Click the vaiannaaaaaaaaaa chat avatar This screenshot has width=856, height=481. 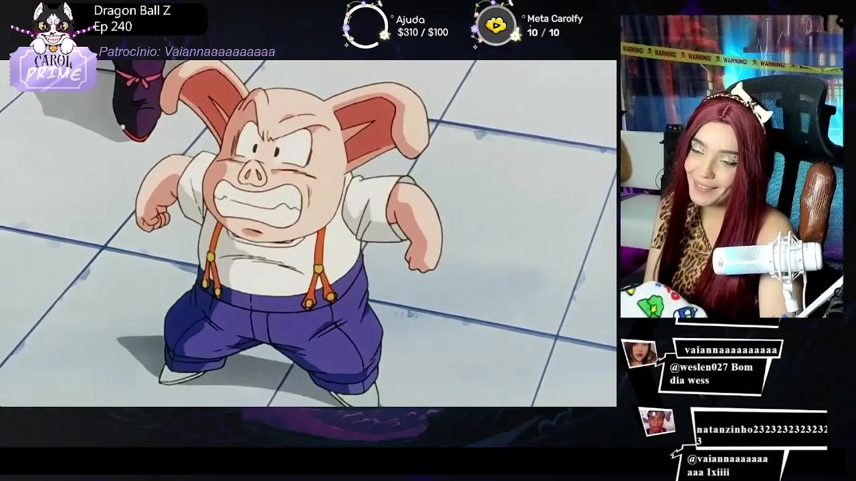pyautogui.click(x=640, y=353)
